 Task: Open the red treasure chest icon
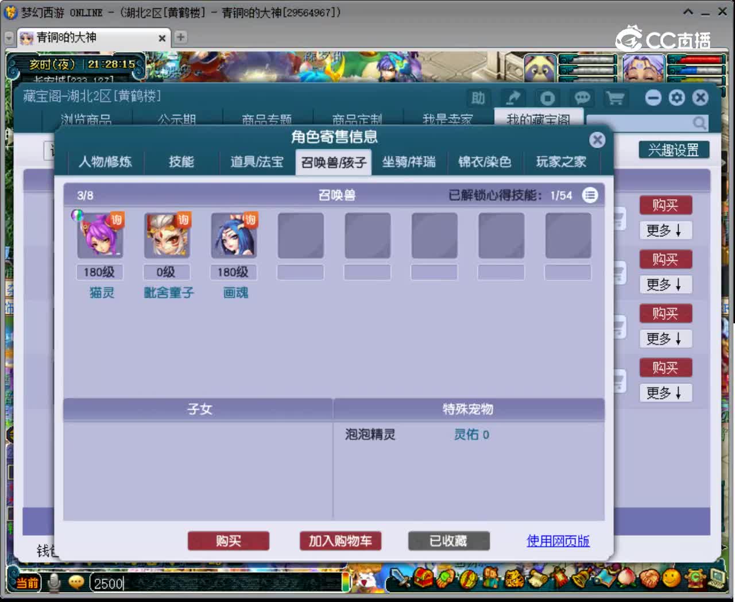pyautogui.click(x=424, y=578)
